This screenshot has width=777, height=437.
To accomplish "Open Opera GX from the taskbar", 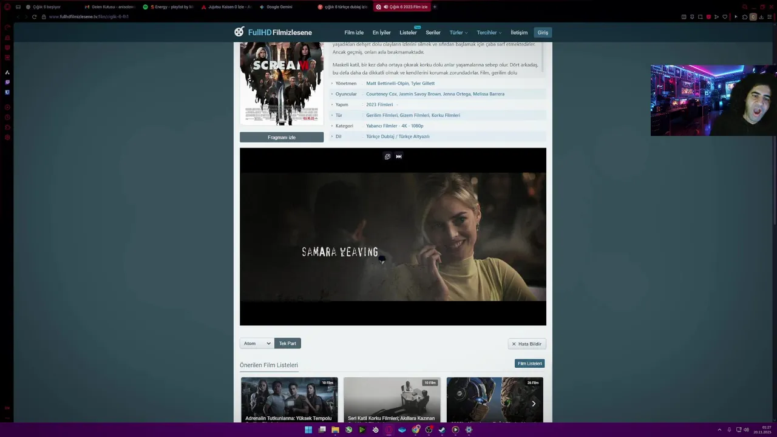I will (388, 430).
